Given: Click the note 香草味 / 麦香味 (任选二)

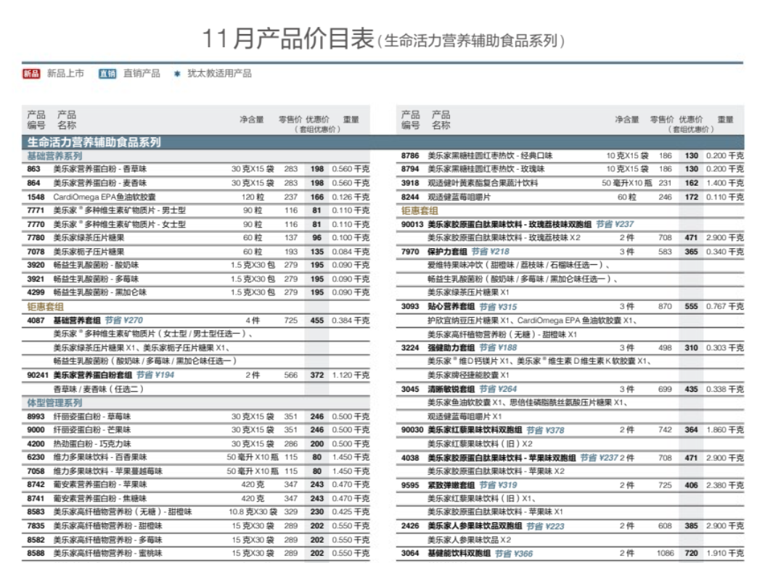Looking at the screenshot, I should click(99, 390).
